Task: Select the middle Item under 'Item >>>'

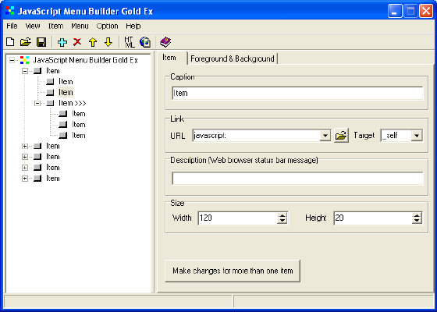Action: tap(79, 125)
